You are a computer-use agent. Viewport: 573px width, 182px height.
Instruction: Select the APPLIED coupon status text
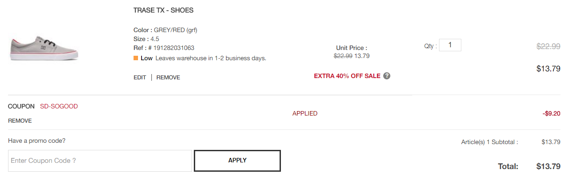click(x=305, y=113)
